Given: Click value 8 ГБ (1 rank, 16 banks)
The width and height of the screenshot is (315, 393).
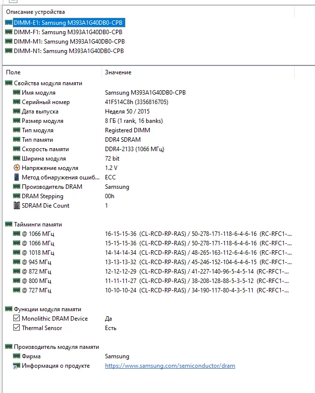Looking at the screenshot, I should (x=134, y=121).
